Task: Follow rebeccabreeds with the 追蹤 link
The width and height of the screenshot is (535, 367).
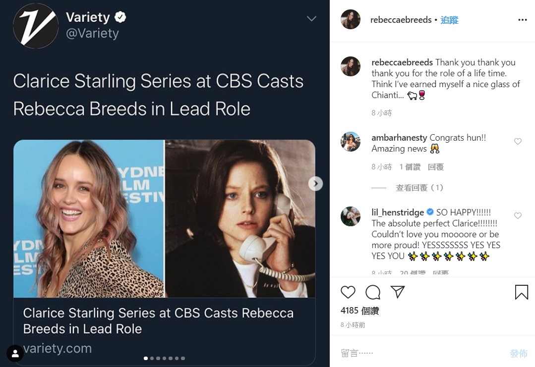Action: point(449,20)
